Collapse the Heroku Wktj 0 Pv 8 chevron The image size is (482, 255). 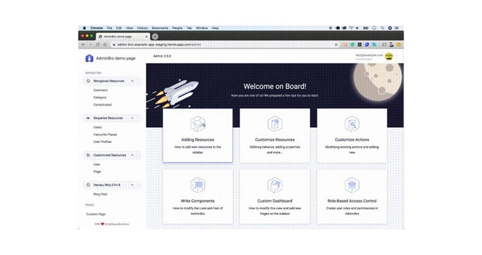coord(132,185)
